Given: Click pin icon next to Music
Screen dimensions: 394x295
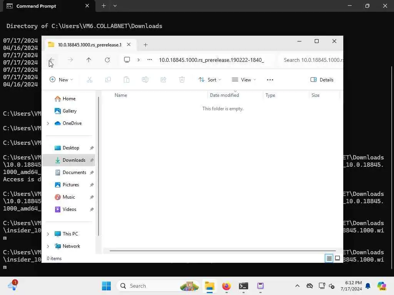Looking at the screenshot, I should pos(92,197).
